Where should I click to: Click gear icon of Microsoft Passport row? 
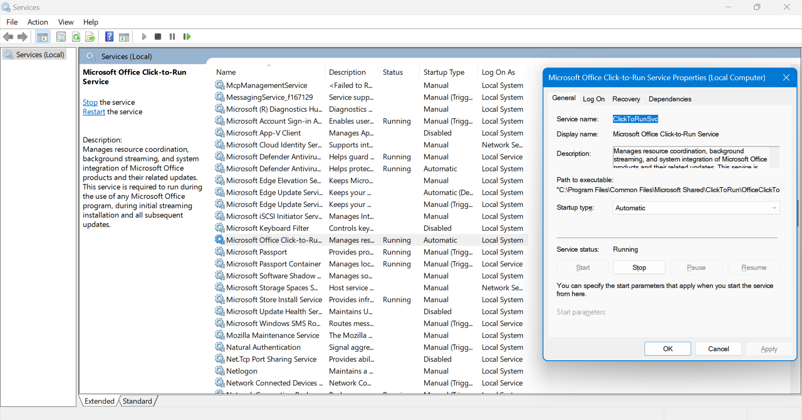[220, 252]
